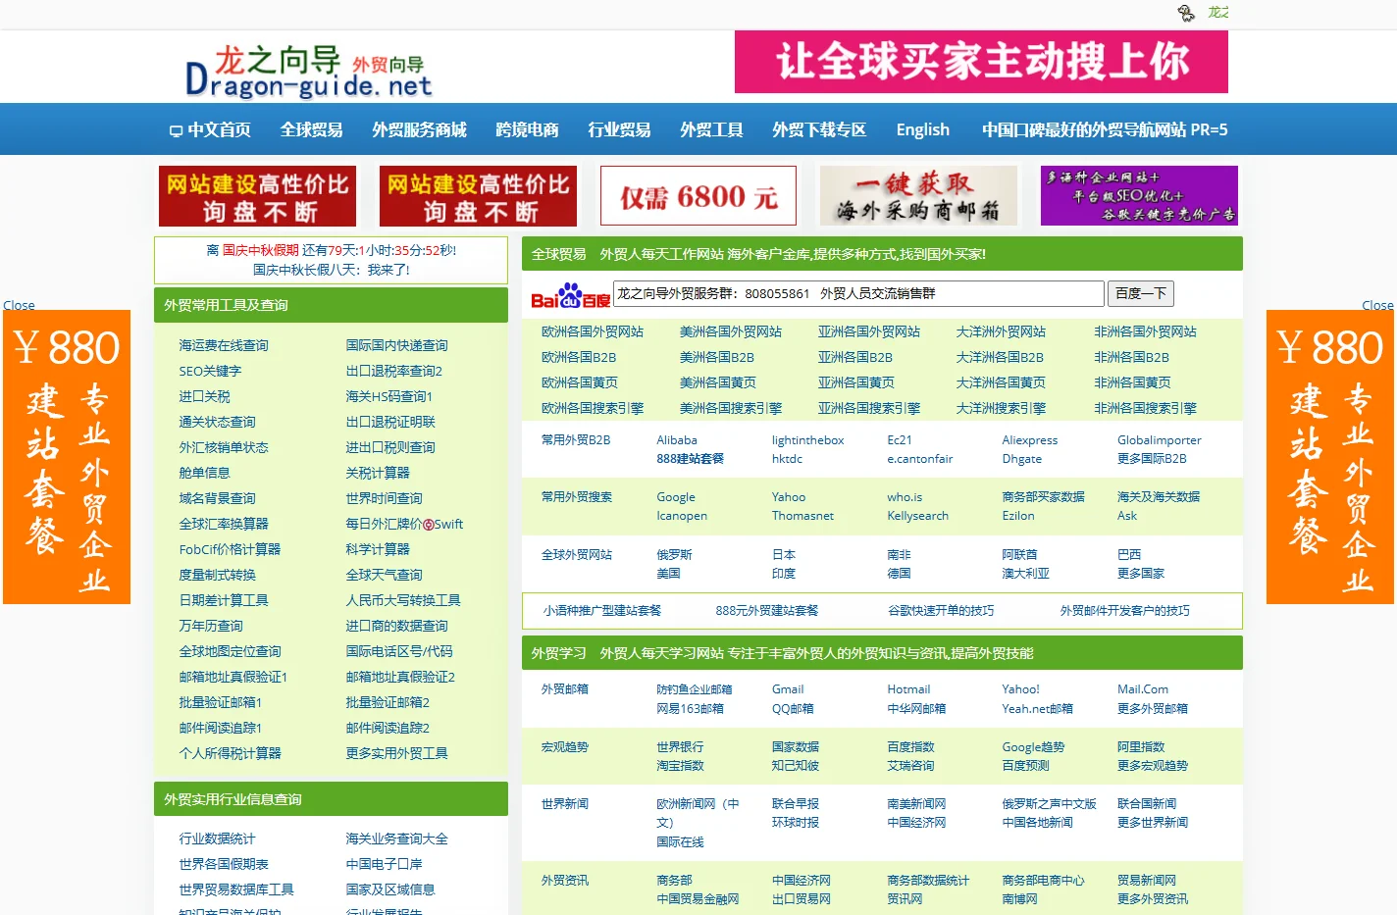Close the left ¥880 floating ad
Image resolution: width=1397 pixels, height=915 pixels.
pos(19,305)
